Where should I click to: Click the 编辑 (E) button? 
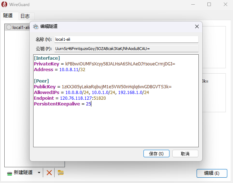click(x=212, y=173)
